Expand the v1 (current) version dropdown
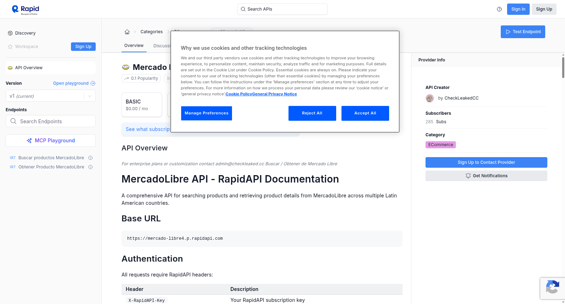 point(90,96)
